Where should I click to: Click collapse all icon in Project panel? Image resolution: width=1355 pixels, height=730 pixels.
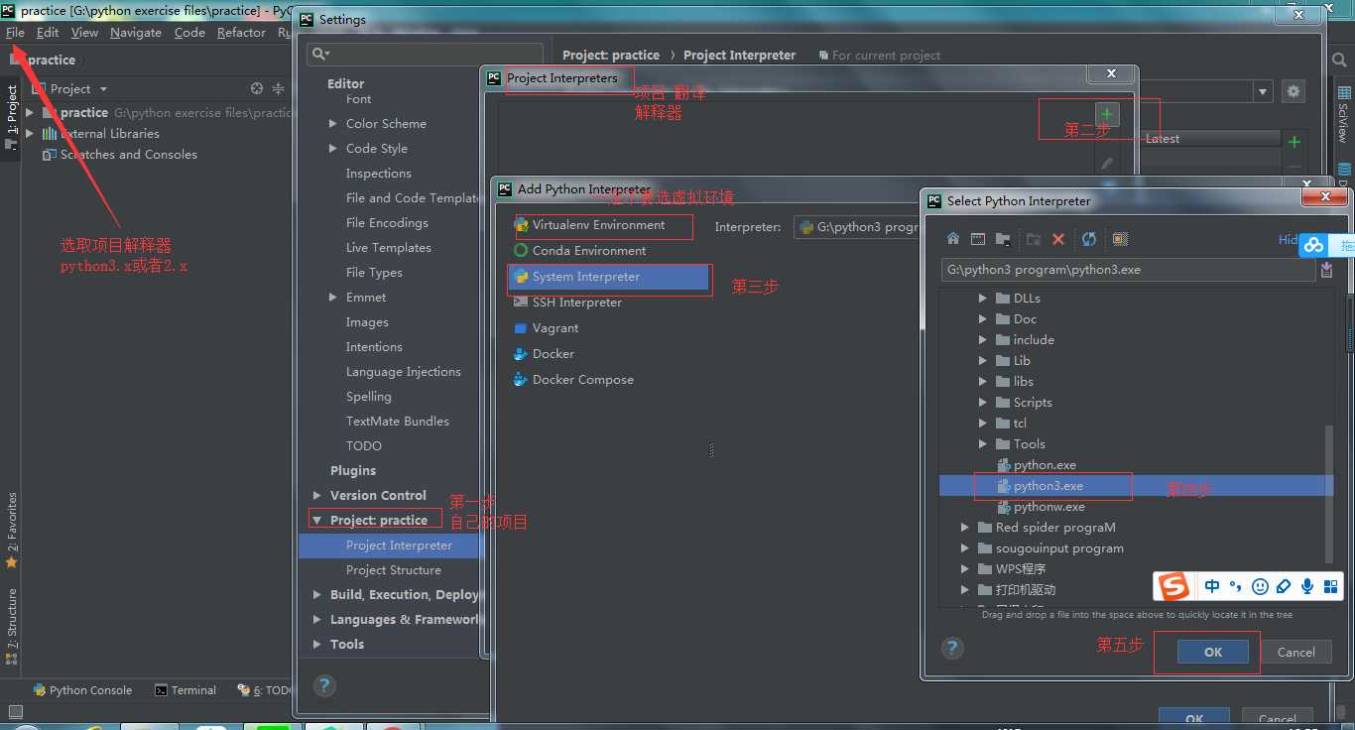click(x=279, y=88)
